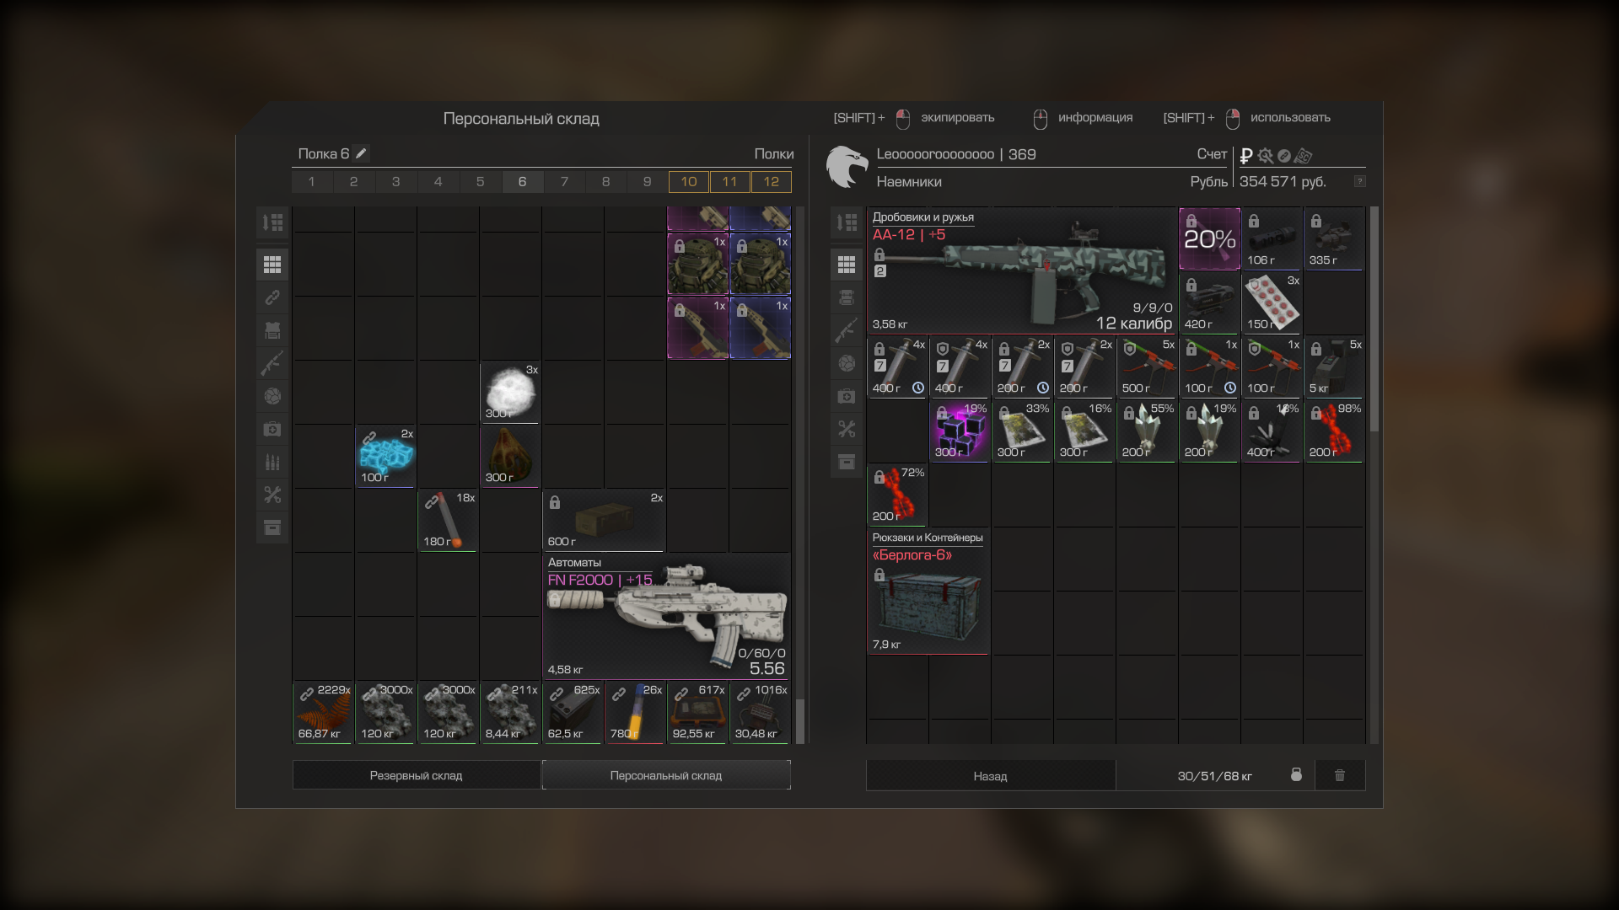Click the pencil icon to rename Полка 6
The width and height of the screenshot is (1619, 910).
361,153
